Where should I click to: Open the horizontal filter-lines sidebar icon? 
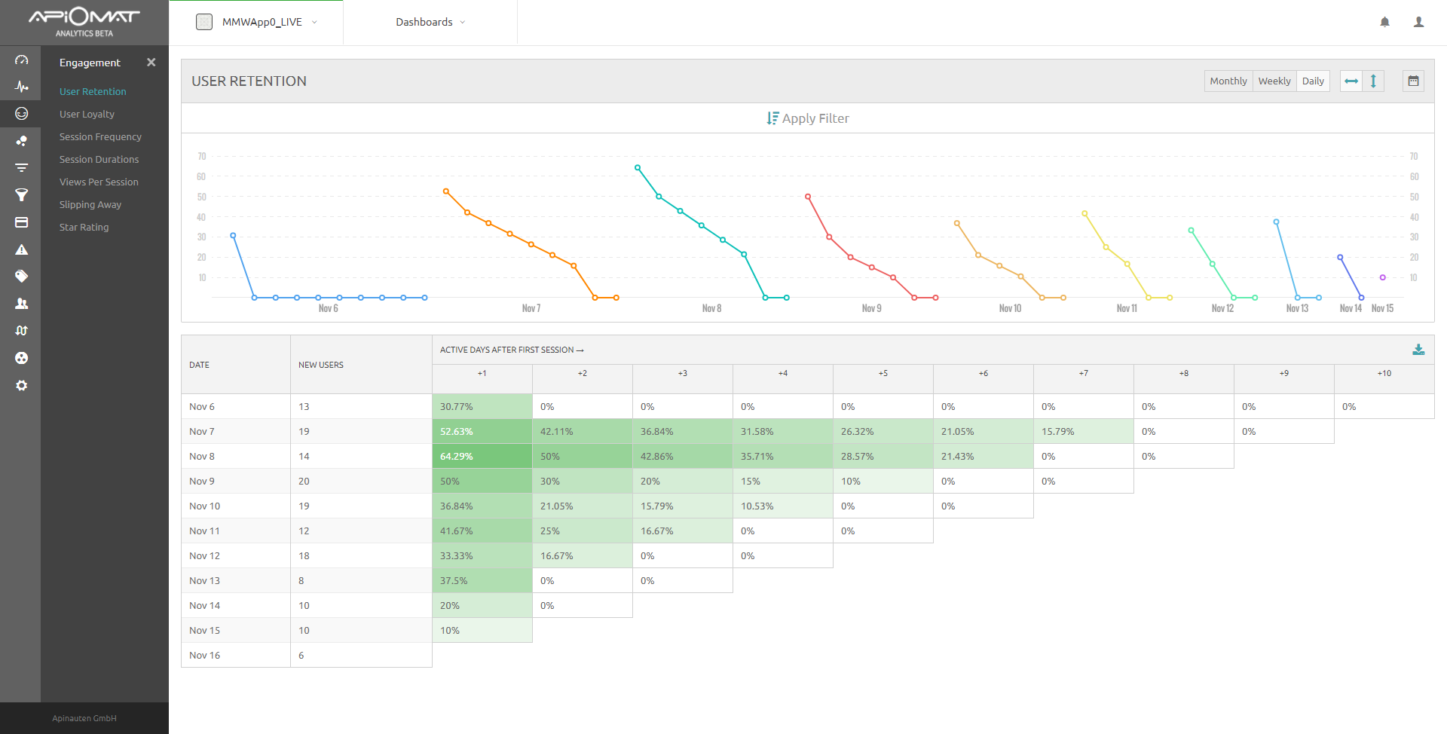click(21, 168)
